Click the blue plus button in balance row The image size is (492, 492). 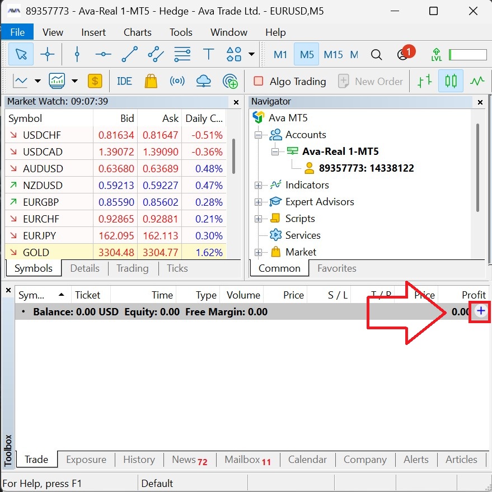(x=481, y=311)
